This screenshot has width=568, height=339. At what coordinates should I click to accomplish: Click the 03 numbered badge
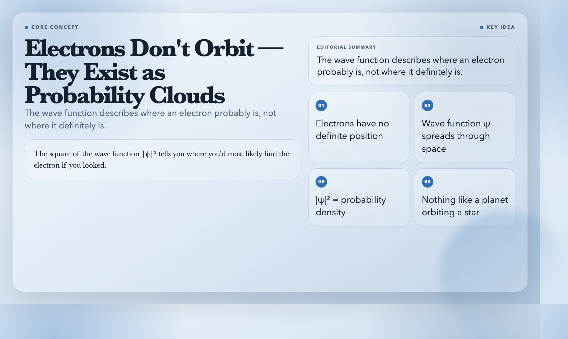coord(321,181)
